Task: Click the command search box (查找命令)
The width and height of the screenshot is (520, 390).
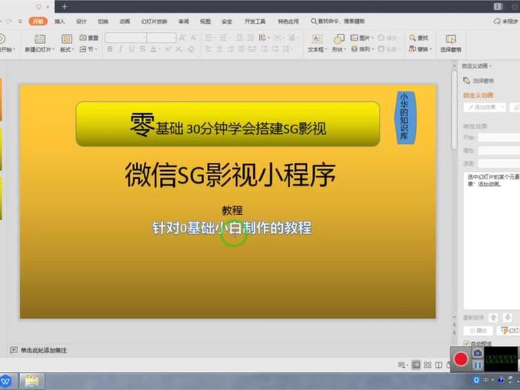Action: [x=337, y=21]
